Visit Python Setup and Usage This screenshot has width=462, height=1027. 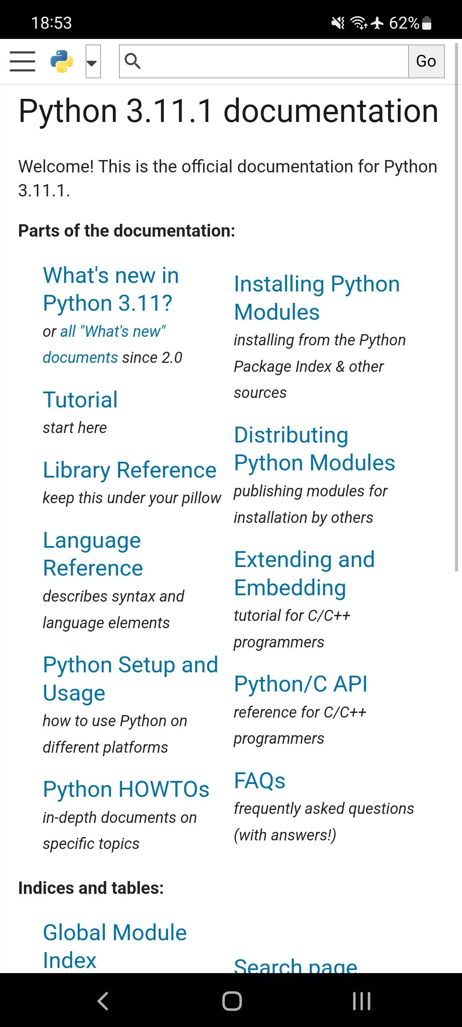click(130, 678)
